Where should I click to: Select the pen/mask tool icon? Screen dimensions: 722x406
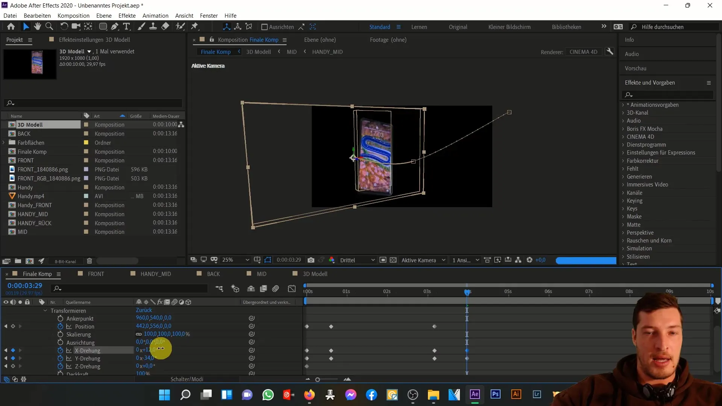(x=114, y=27)
